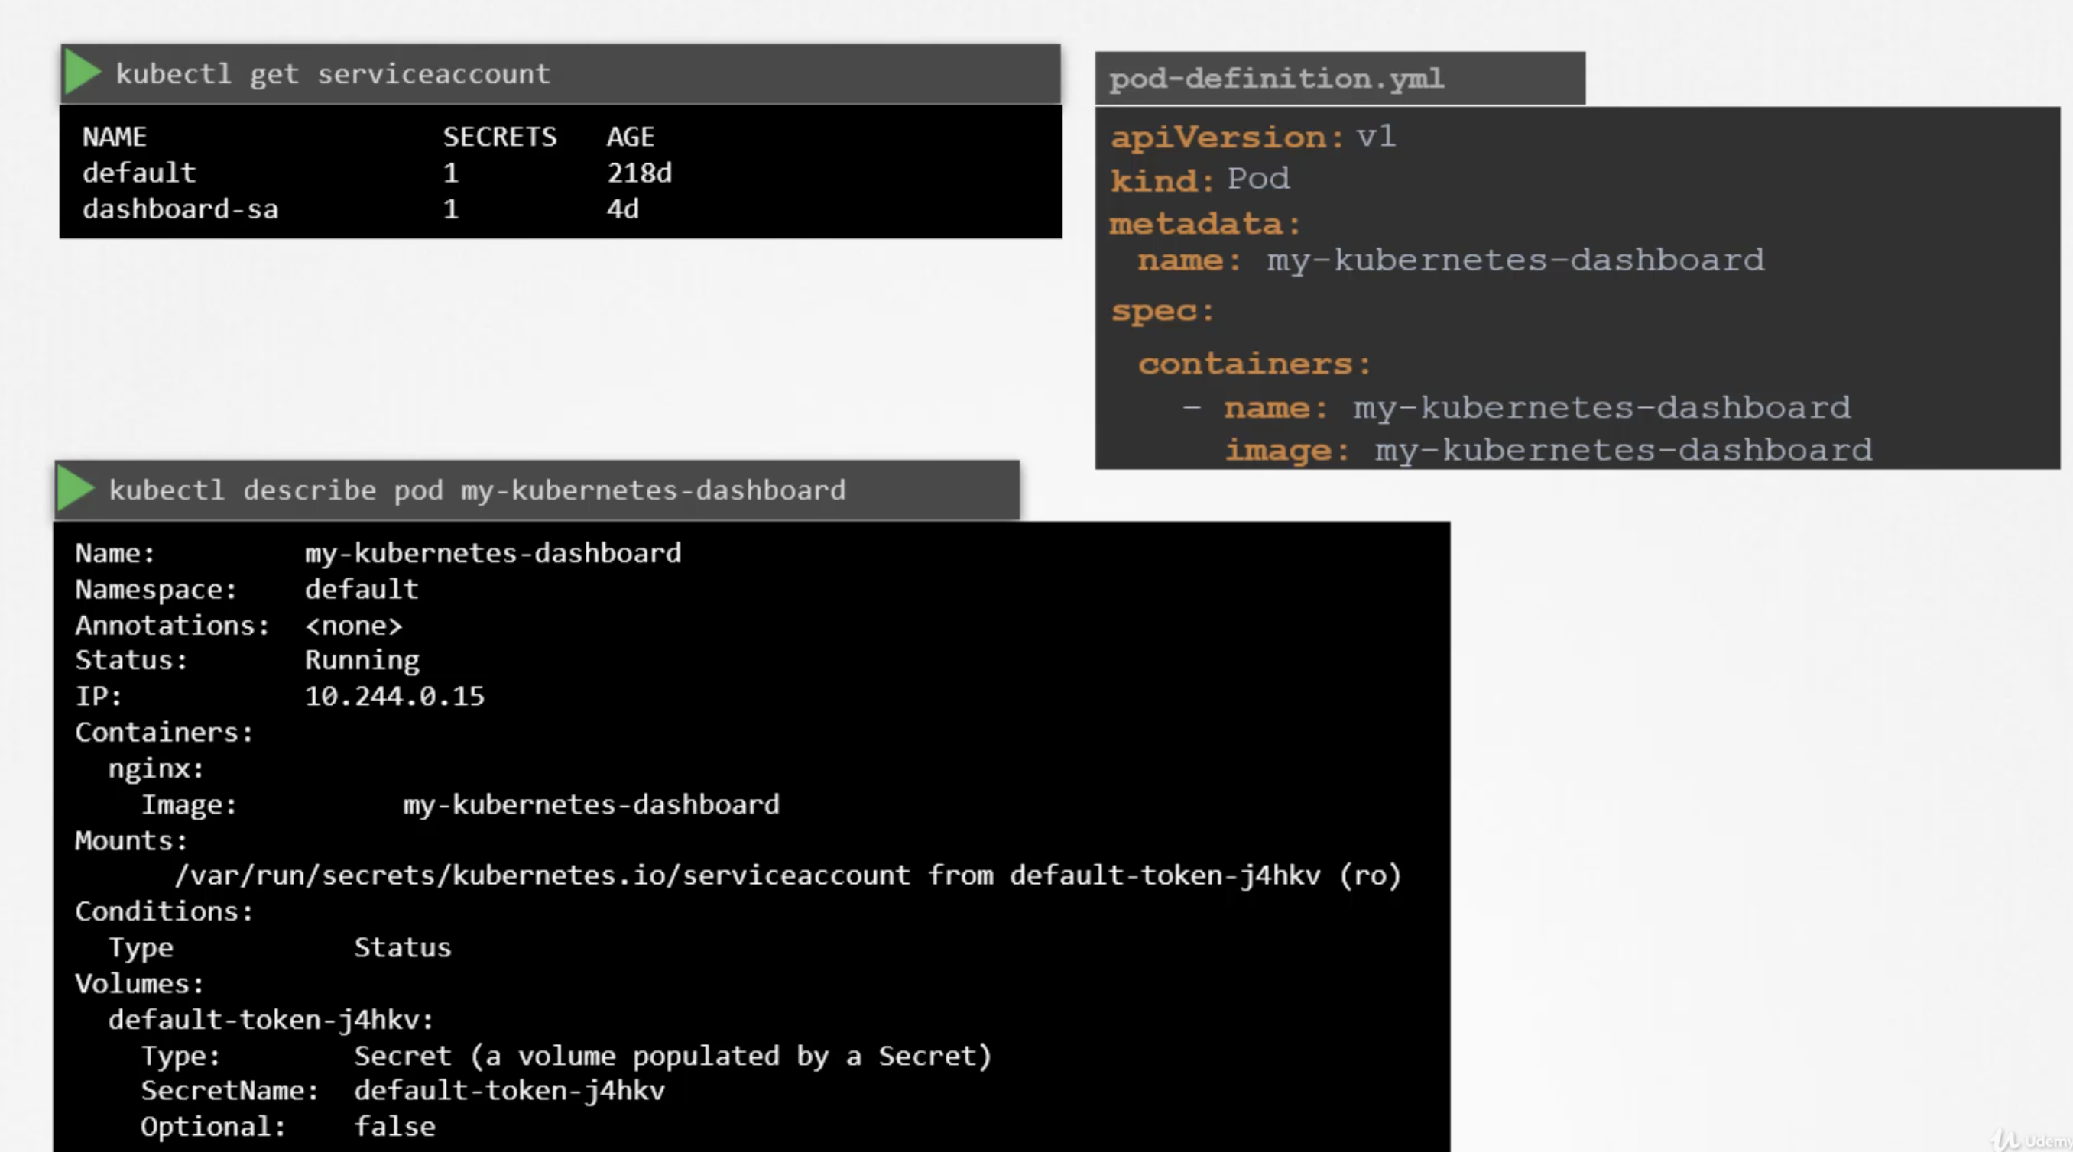This screenshot has width=2073, height=1152.
Task: Click the 'Volumes:' heading
Action: click(x=139, y=985)
